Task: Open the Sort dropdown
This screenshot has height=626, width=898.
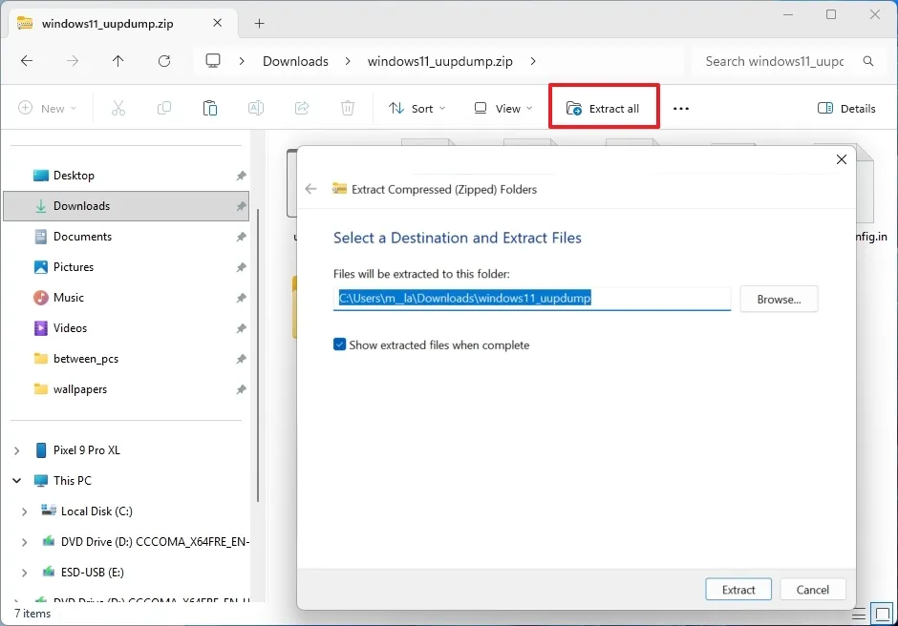Action: [417, 107]
